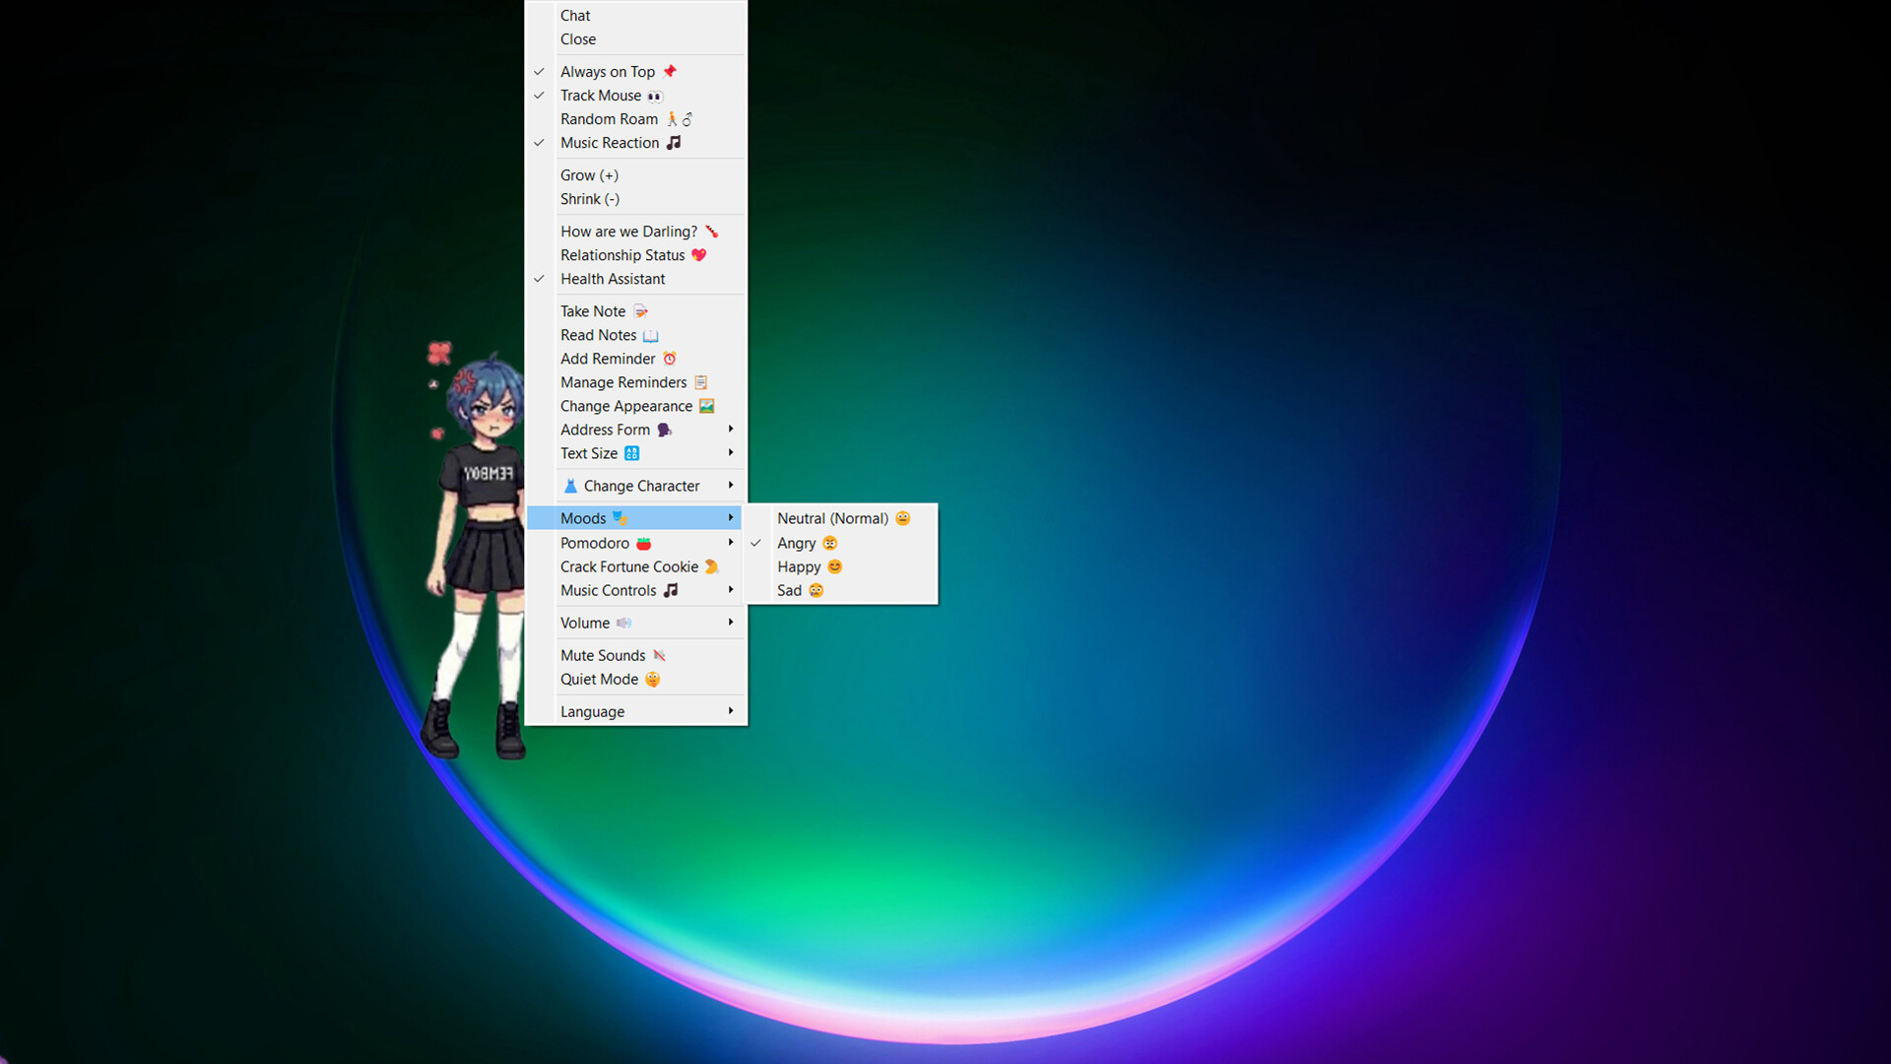The image size is (1891, 1064).
Task: Click the pin icon next to Always on Top
Action: tap(670, 71)
